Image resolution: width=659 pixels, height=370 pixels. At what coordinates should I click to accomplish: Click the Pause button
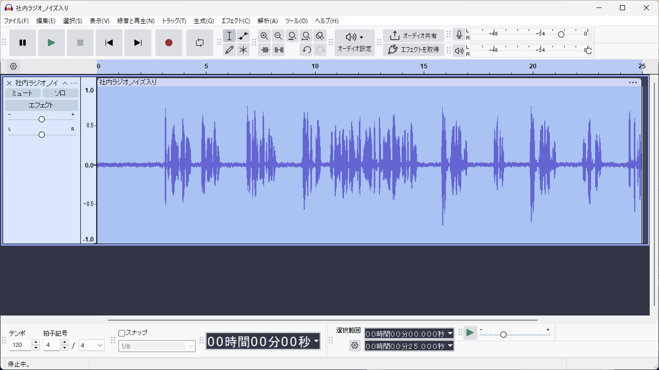pyautogui.click(x=23, y=43)
